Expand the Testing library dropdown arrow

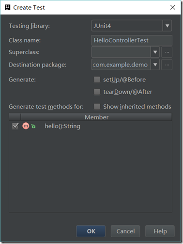(167, 26)
